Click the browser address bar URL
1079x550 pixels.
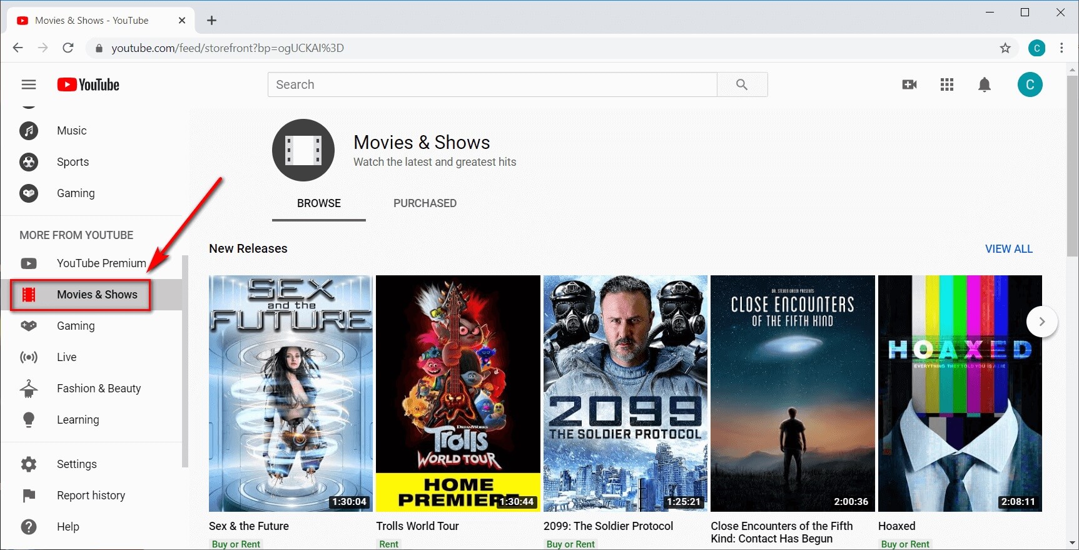coord(228,48)
